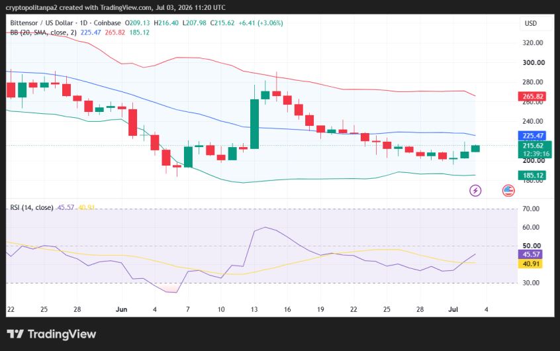The image size is (560, 351).
Task: Click the large green June 13 candle
Action: click(x=254, y=124)
